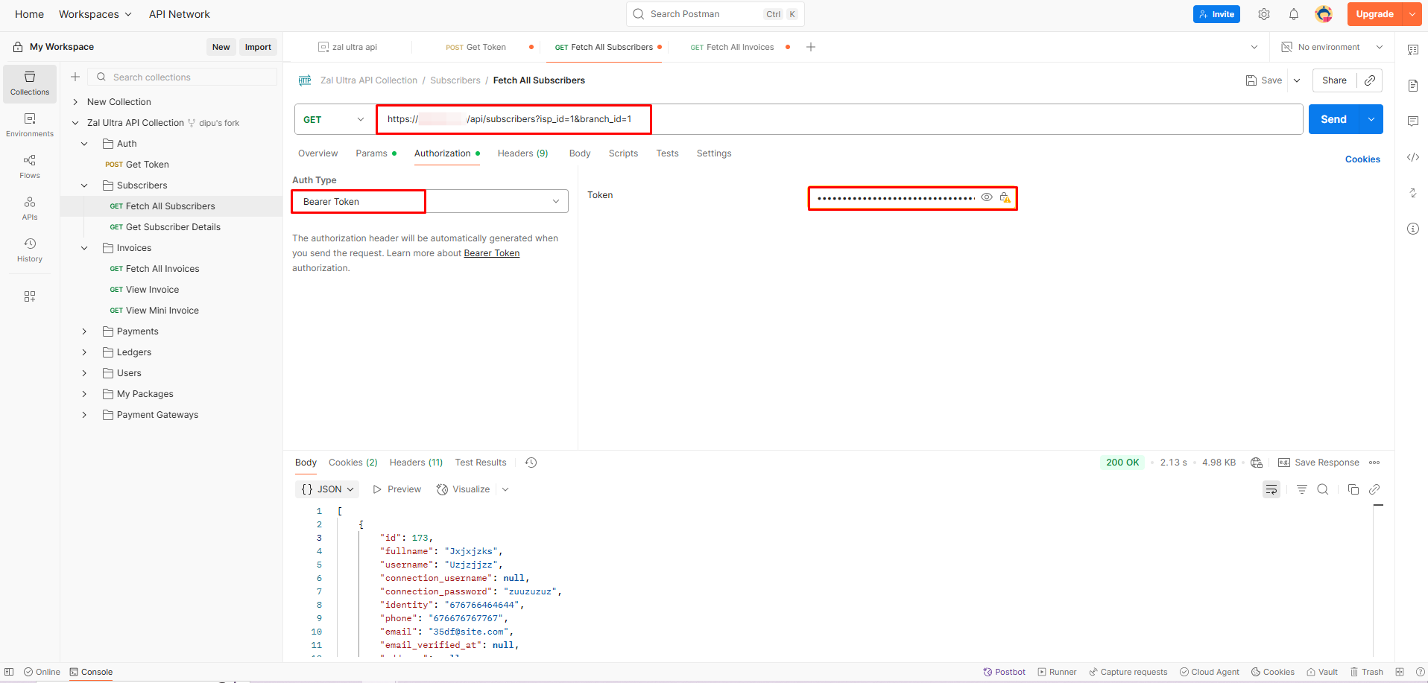Open the APIs sidebar panel
Image resolution: width=1428 pixels, height=683 pixels.
30,209
